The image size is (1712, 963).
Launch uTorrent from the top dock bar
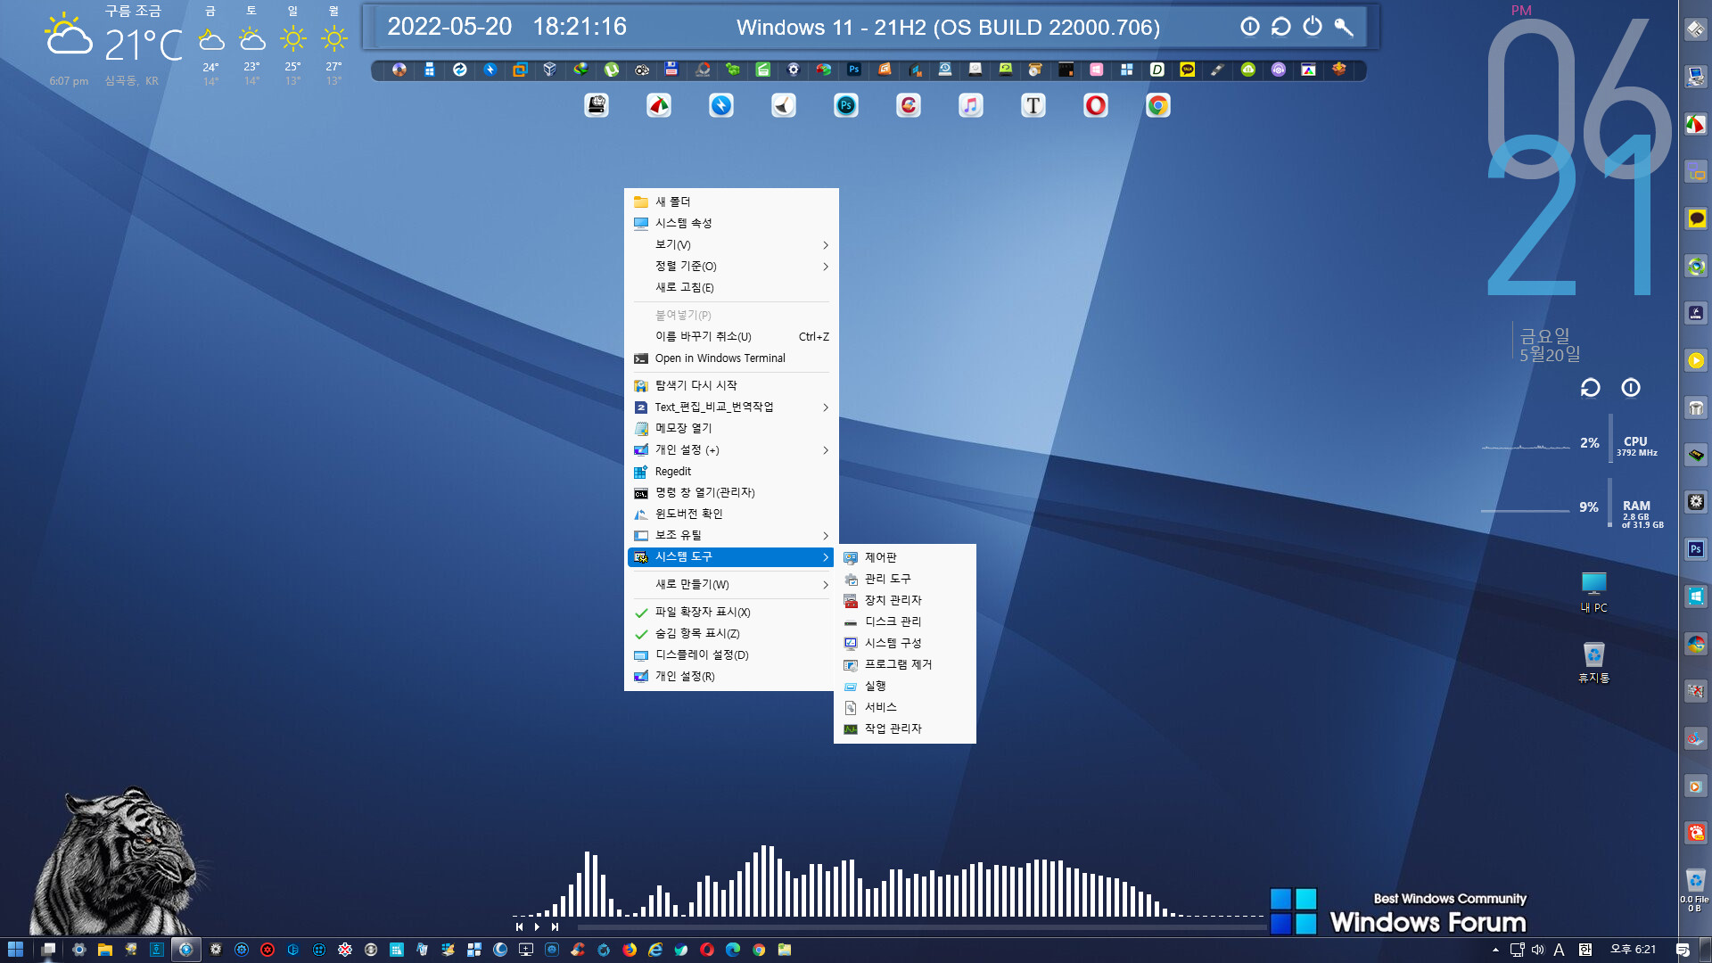coord(612,70)
